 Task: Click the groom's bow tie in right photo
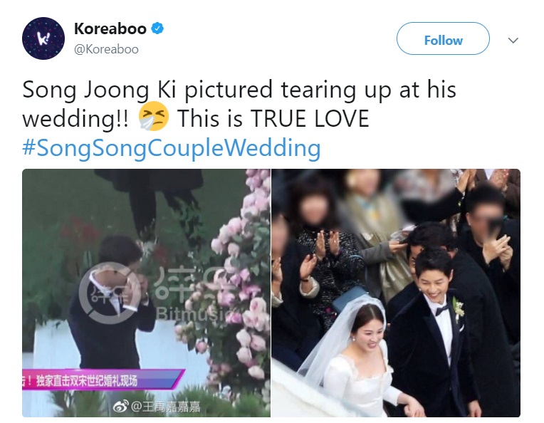[x=442, y=310]
